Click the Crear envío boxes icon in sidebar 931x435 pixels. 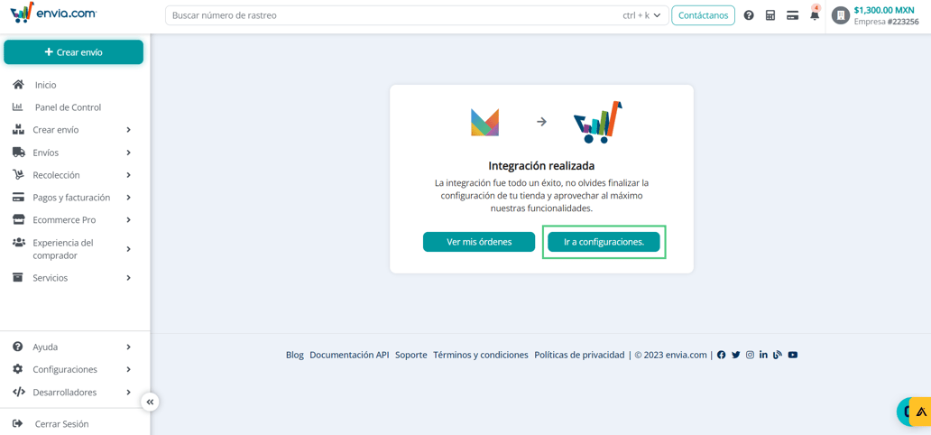(18, 130)
